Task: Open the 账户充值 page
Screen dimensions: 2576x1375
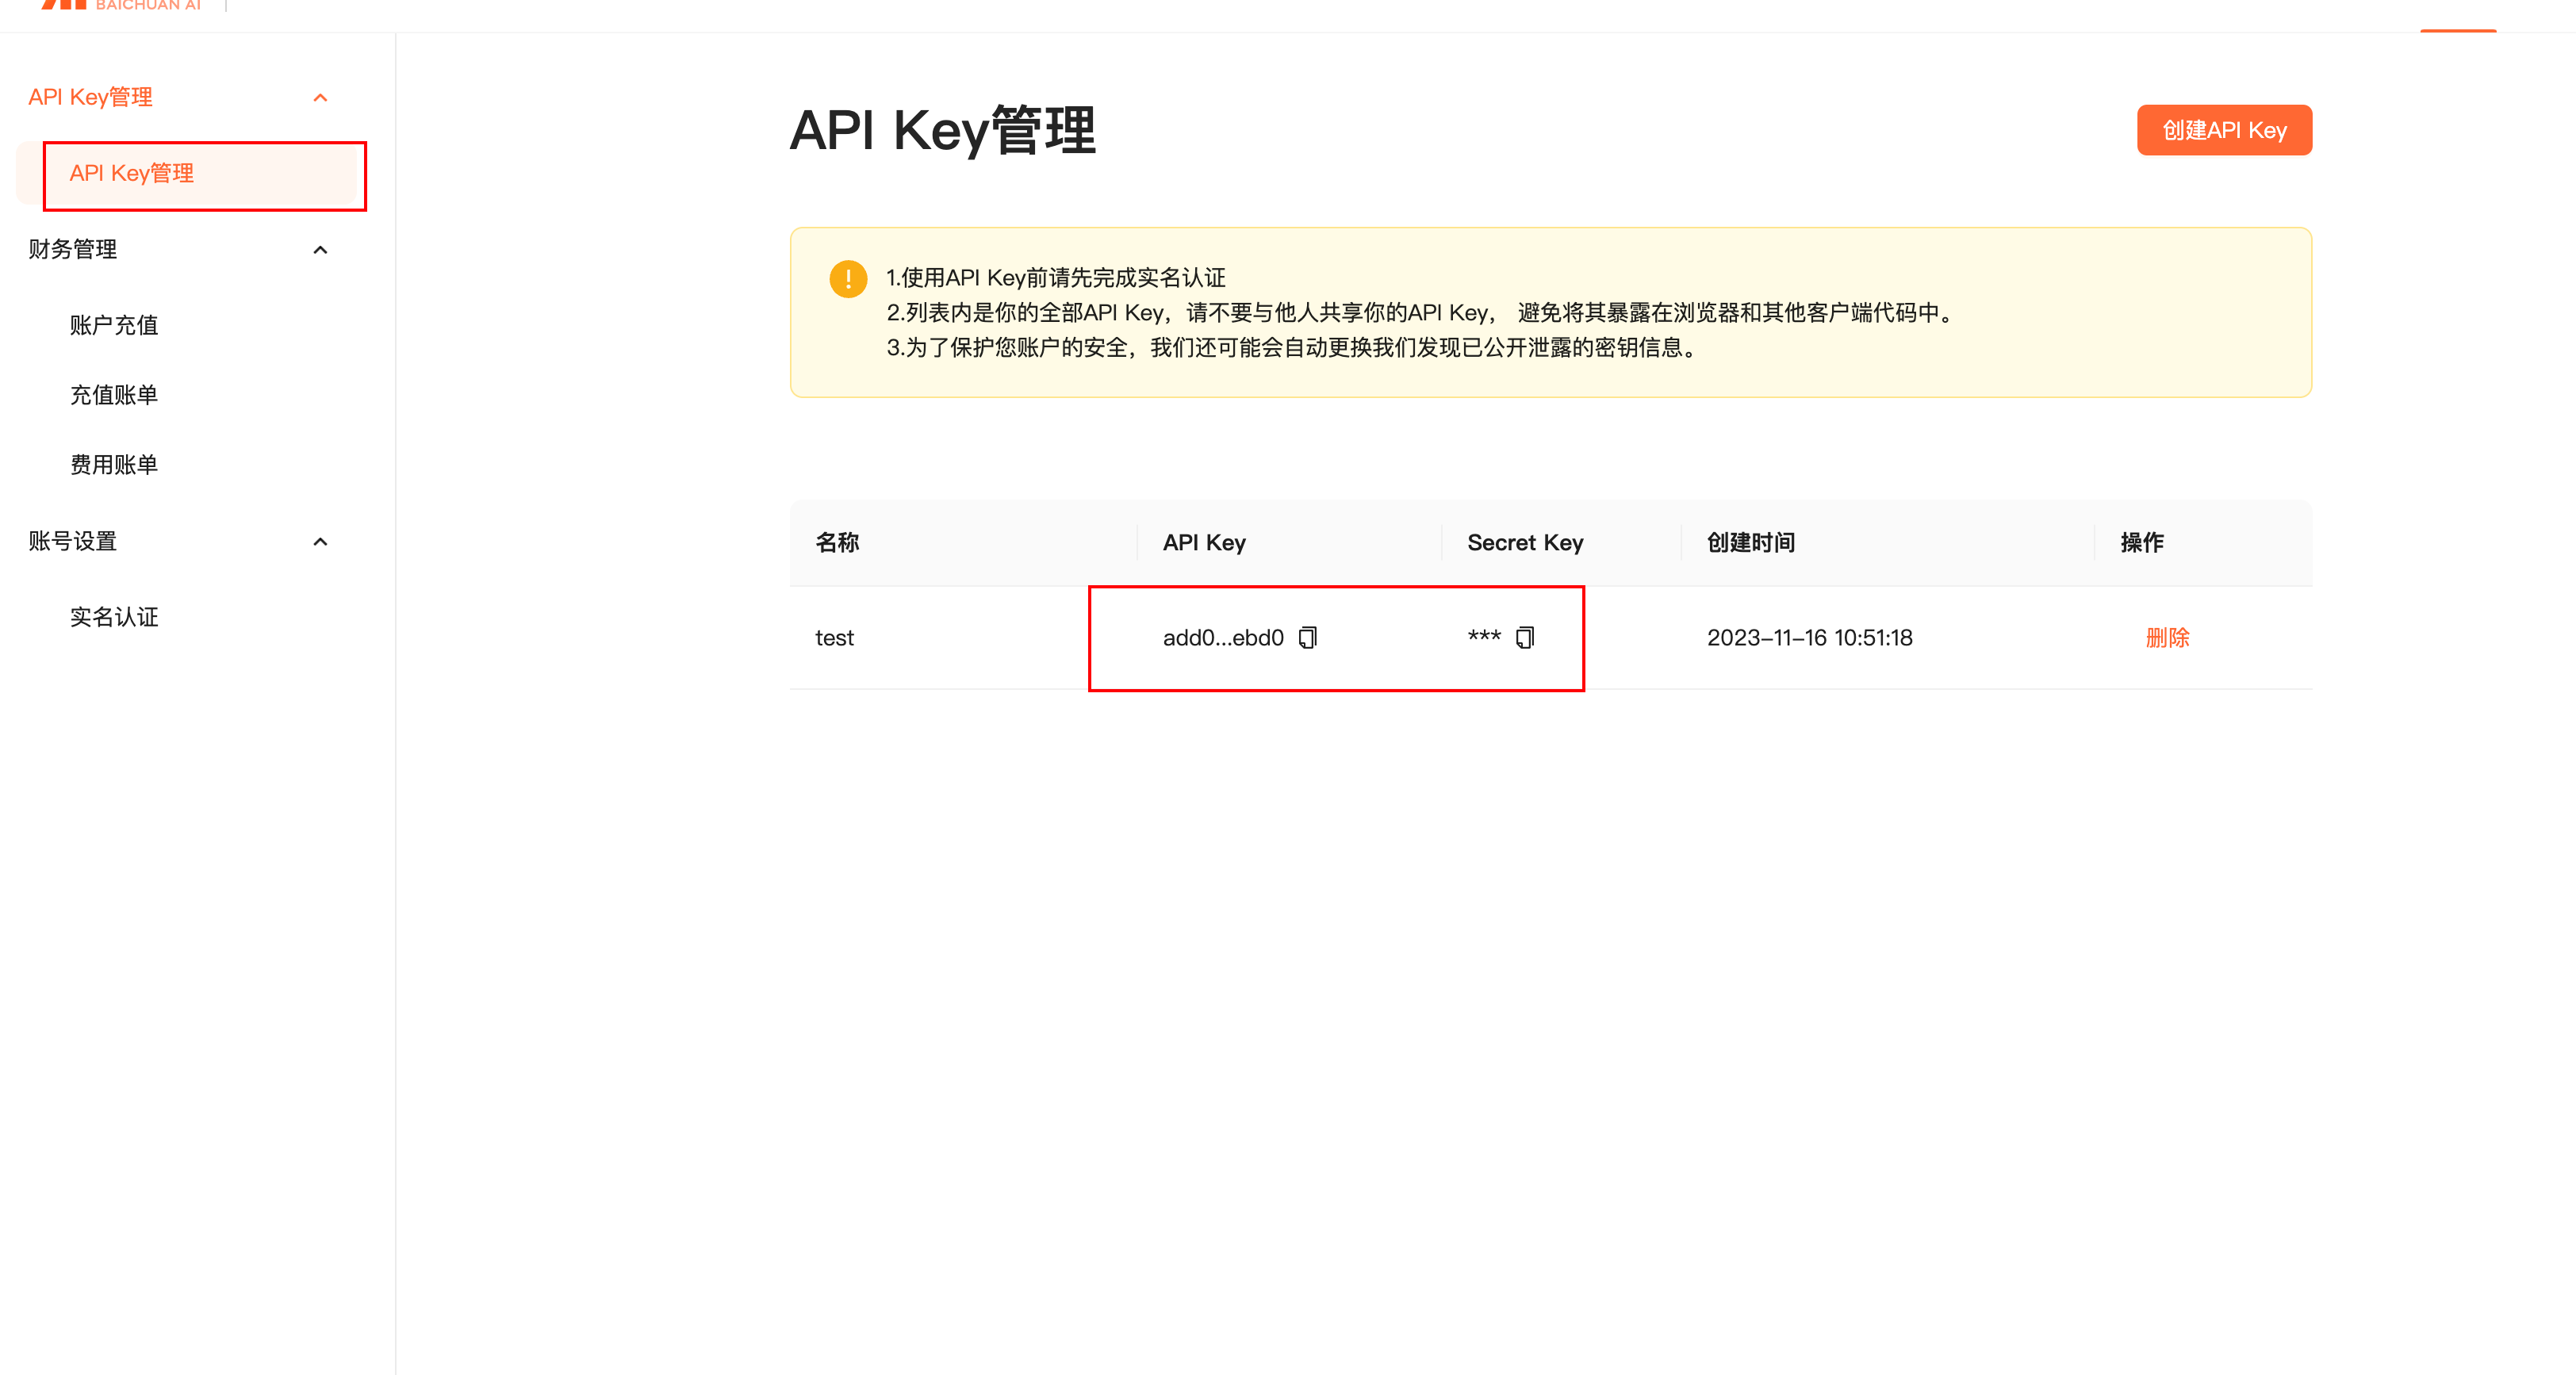Action: 114,325
